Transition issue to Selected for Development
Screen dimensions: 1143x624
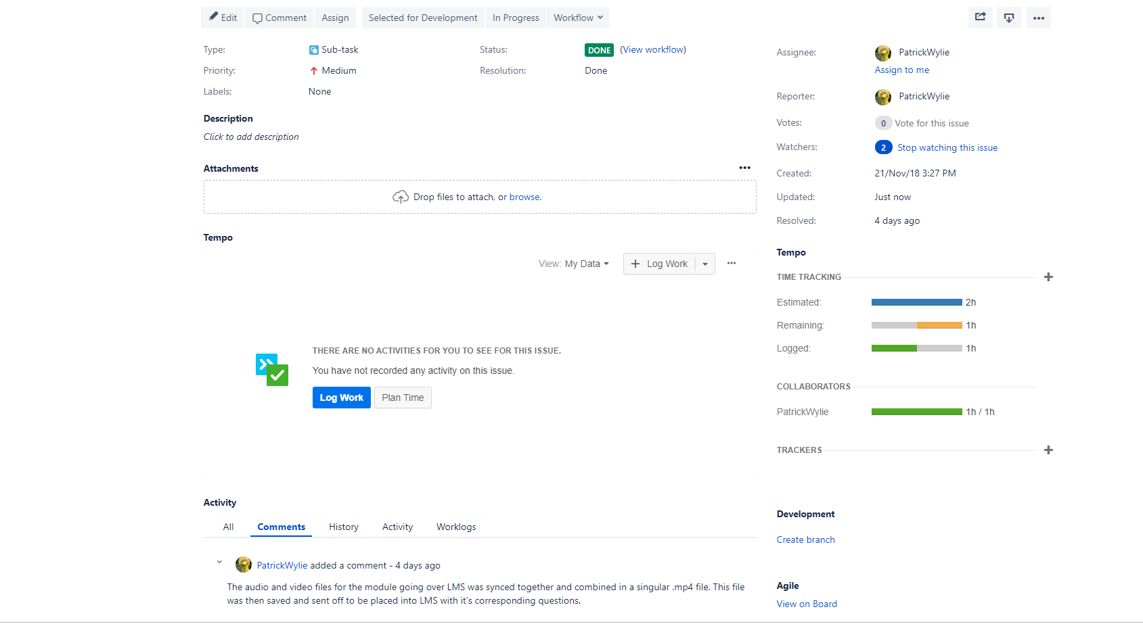click(423, 18)
